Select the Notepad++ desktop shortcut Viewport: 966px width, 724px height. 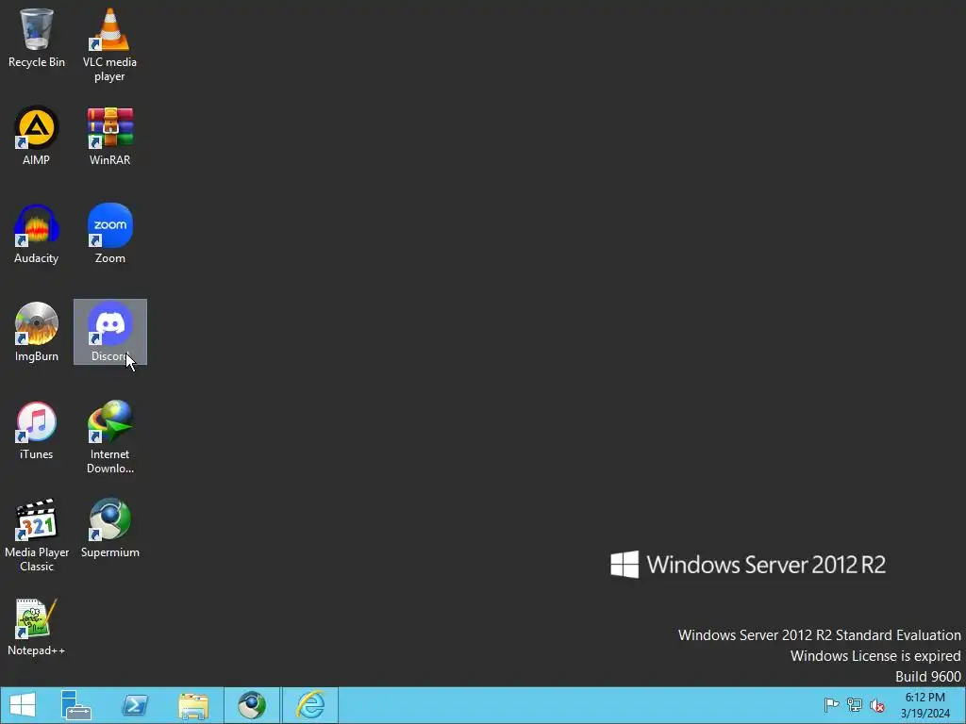point(37,626)
